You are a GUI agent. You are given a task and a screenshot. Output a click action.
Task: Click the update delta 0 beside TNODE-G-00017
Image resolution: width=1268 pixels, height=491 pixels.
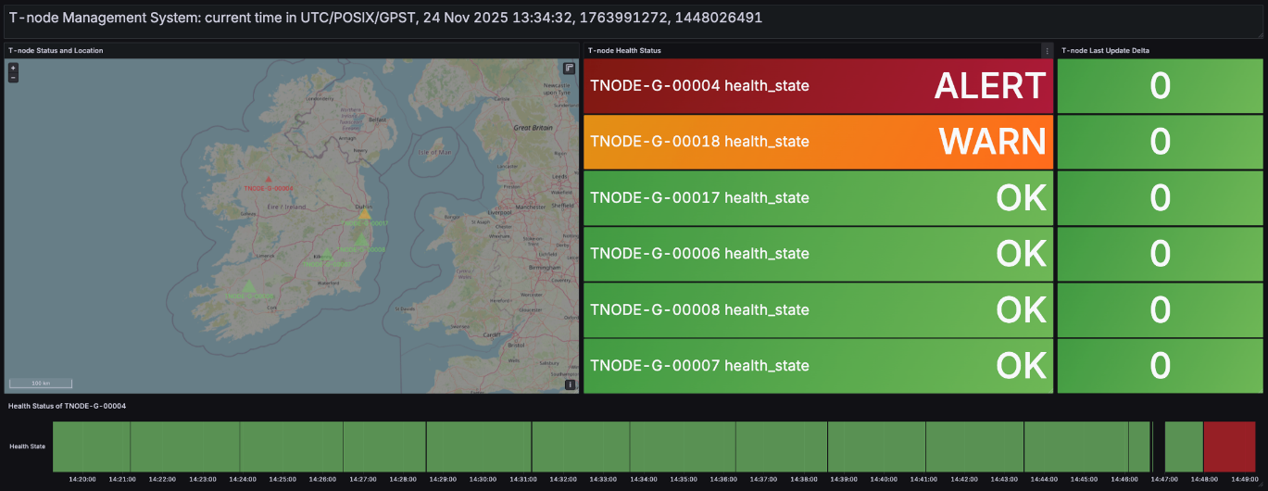click(x=1160, y=197)
